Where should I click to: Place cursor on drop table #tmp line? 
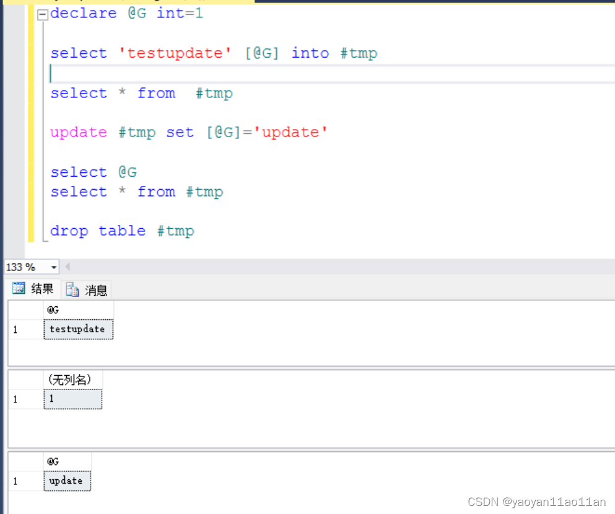point(122,231)
